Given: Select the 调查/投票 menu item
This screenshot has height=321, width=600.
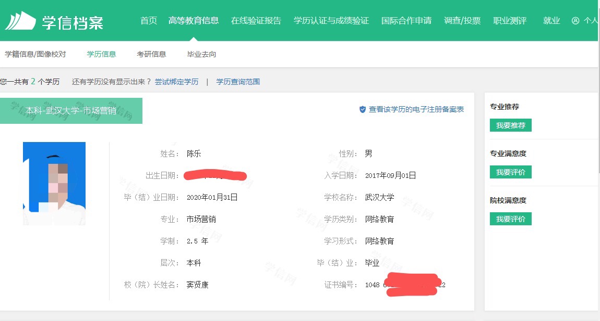Looking at the screenshot, I should (x=462, y=20).
